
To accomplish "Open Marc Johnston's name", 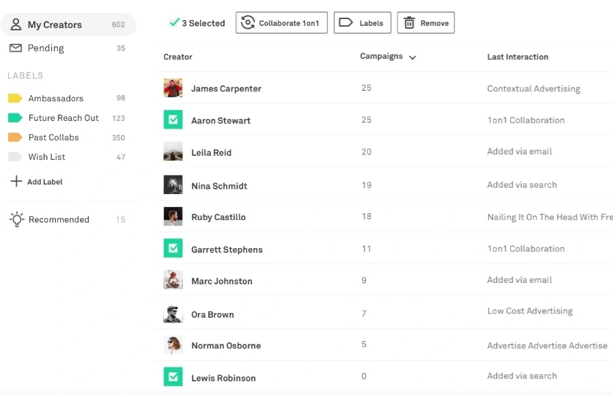I will coord(222,281).
